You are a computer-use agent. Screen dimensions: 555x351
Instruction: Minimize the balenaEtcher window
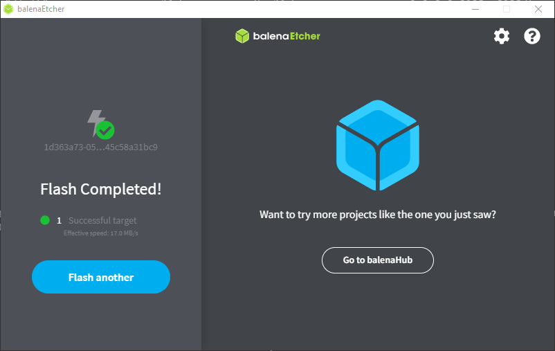point(475,9)
